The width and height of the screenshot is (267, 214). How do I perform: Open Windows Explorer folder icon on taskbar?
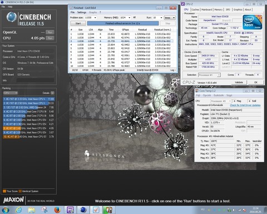click(x=32, y=210)
